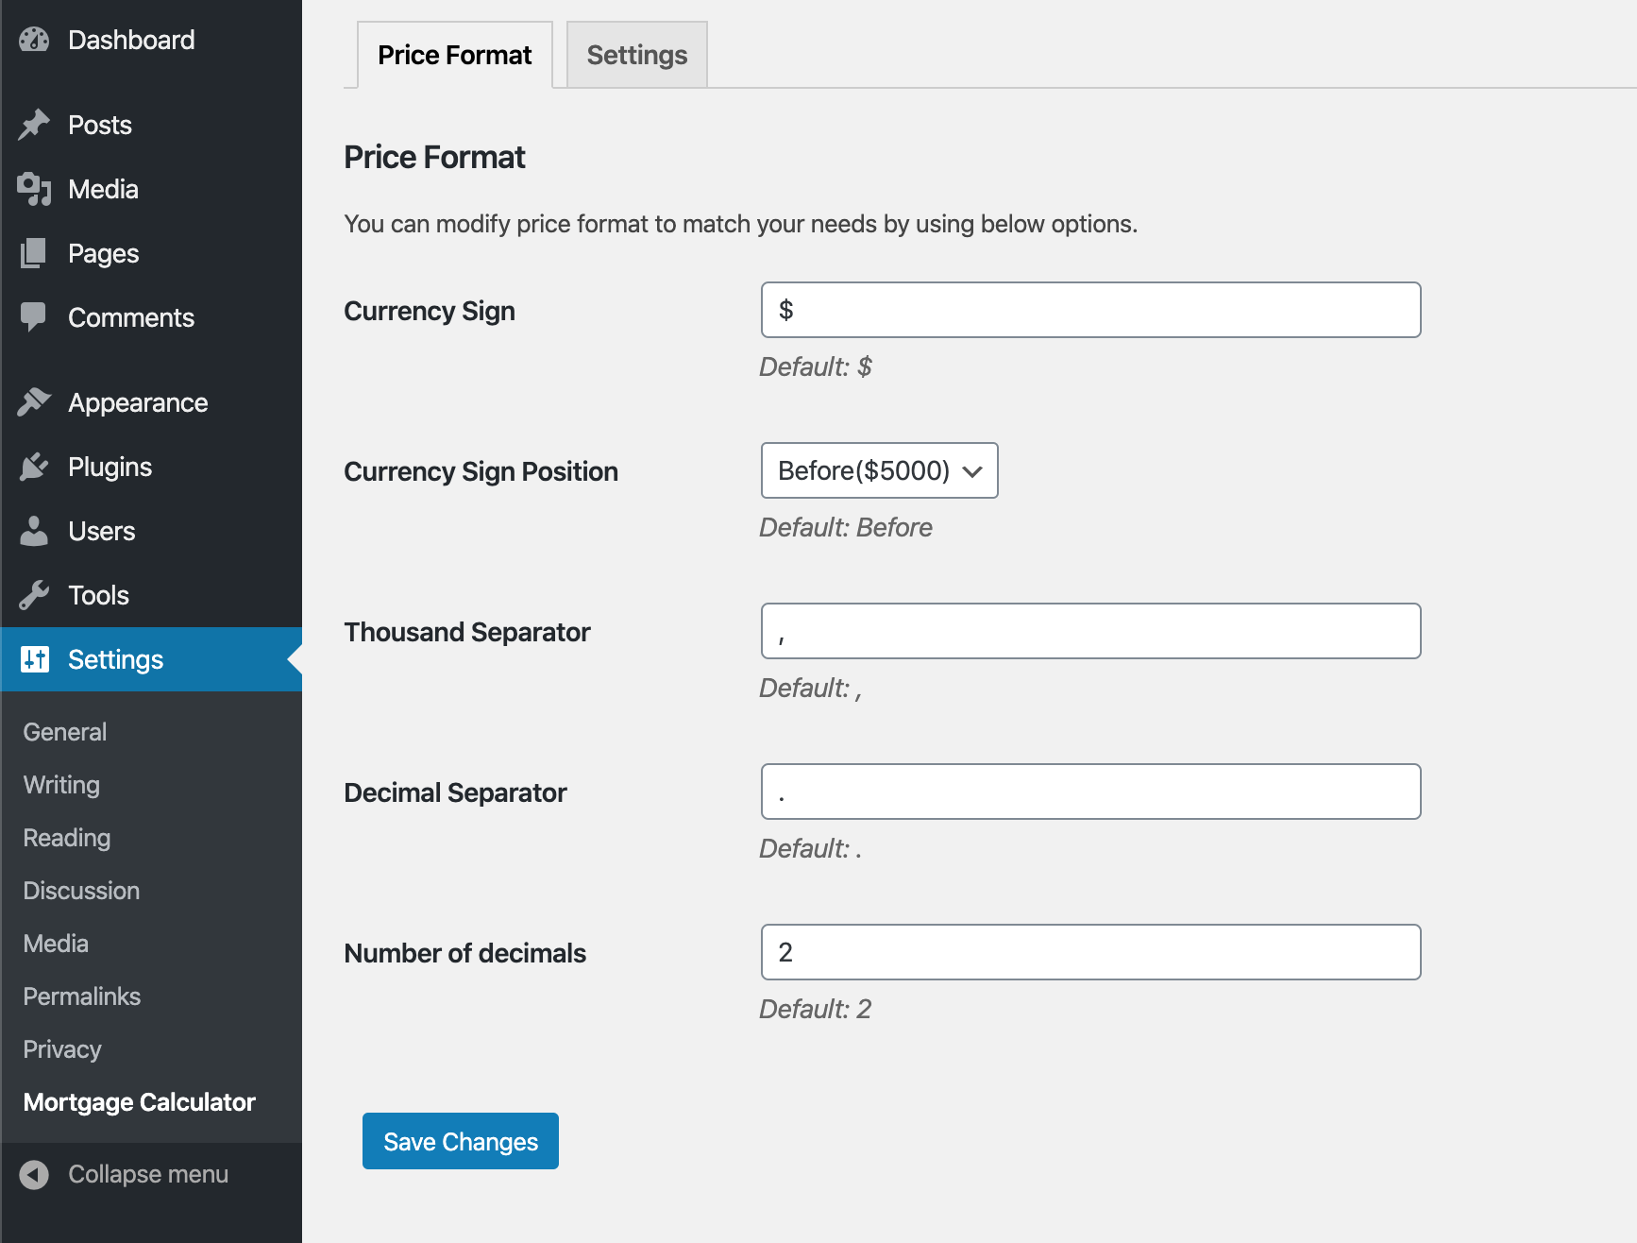The height and width of the screenshot is (1243, 1637).
Task: Open Privacy settings submenu
Action: [62, 1049]
